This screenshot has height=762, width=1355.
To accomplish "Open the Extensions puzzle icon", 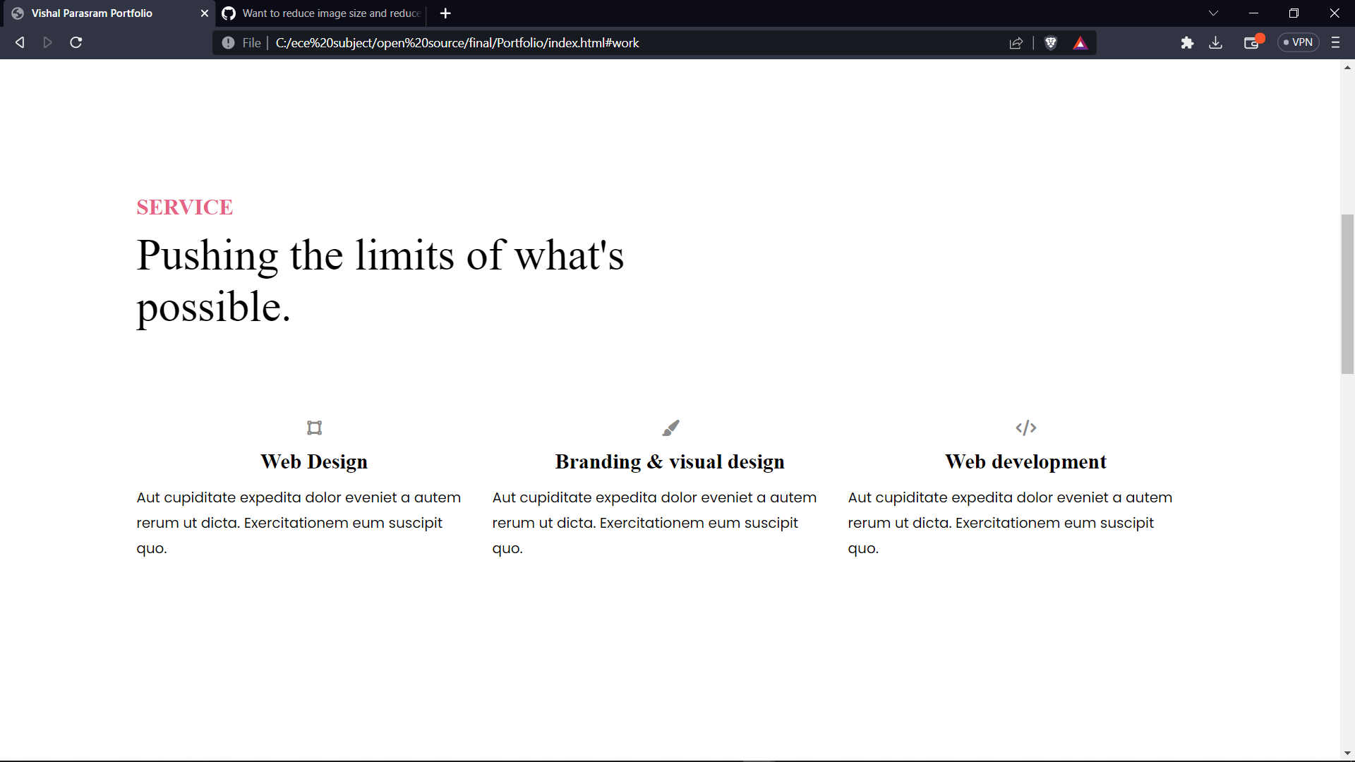I will pyautogui.click(x=1187, y=42).
